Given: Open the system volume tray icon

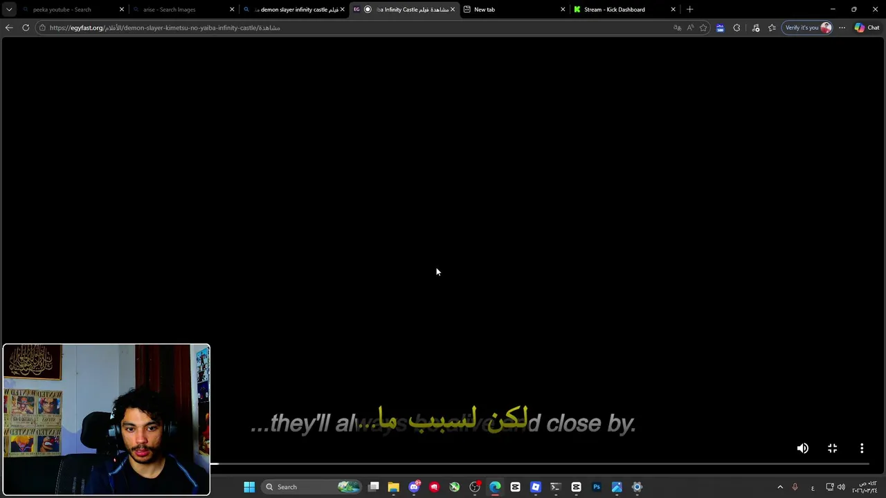Looking at the screenshot, I should click(841, 487).
